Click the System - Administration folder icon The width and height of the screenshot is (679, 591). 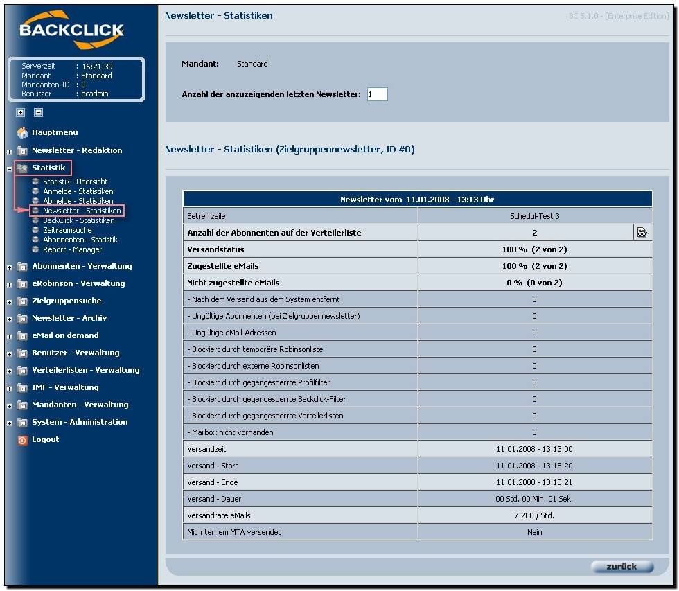[x=22, y=422]
